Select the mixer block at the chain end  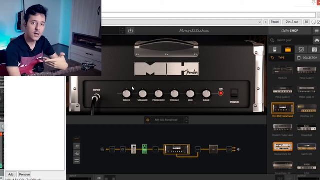tap(229, 149)
